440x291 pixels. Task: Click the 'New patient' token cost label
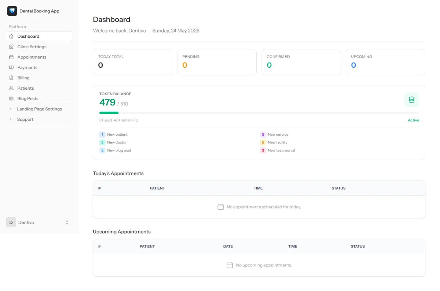(x=117, y=134)
